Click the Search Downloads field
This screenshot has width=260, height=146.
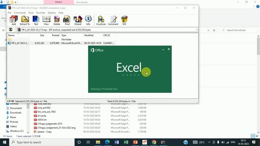(238, 30)
